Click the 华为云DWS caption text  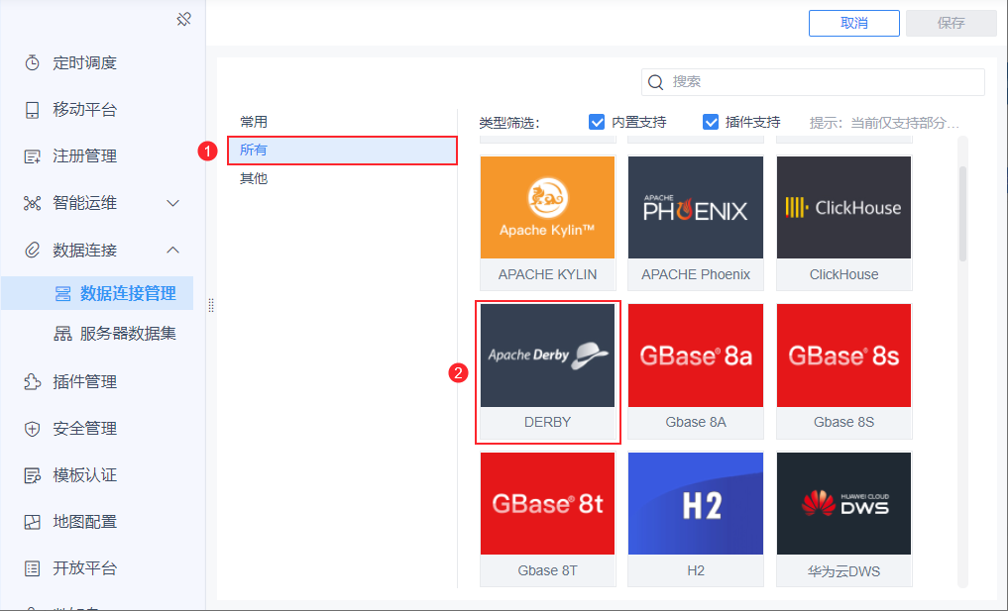pyautogui.click(x=844, y=571)
